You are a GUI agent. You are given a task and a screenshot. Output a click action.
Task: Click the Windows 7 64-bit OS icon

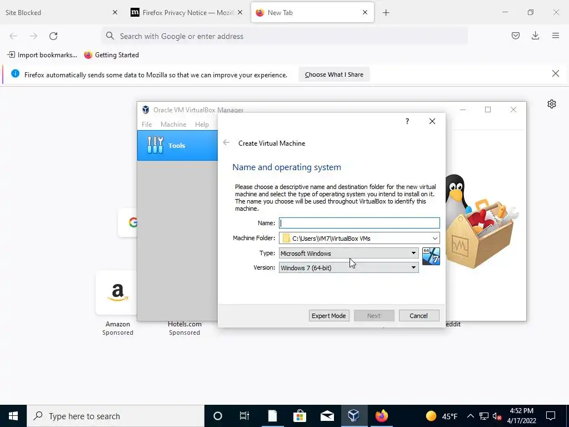point(431,256)
